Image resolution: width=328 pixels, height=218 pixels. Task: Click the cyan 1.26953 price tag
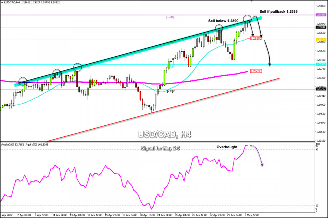(x=321, y=64)
